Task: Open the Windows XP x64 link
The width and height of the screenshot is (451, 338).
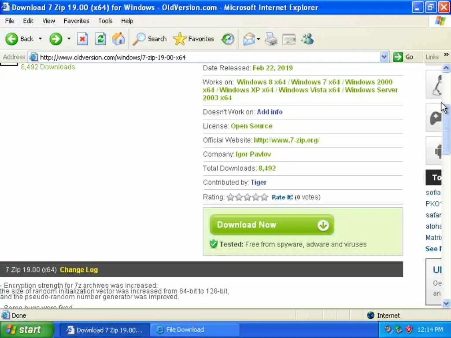Action: pos(246,90)
